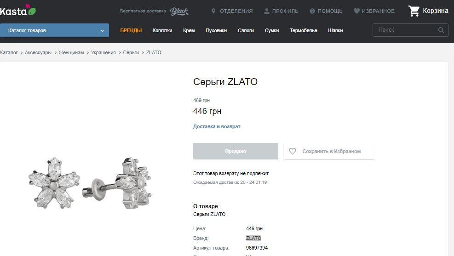Click the Kasta logo
Image resolution: width=454 pixels, height=256 pixels.
[17, 10]
